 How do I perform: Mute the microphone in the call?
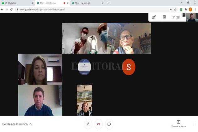click(x=88, y=124)
